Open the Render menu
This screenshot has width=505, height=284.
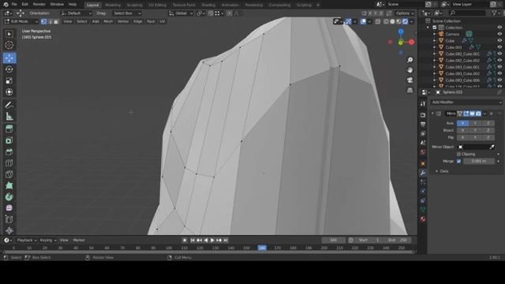[39, 5]
